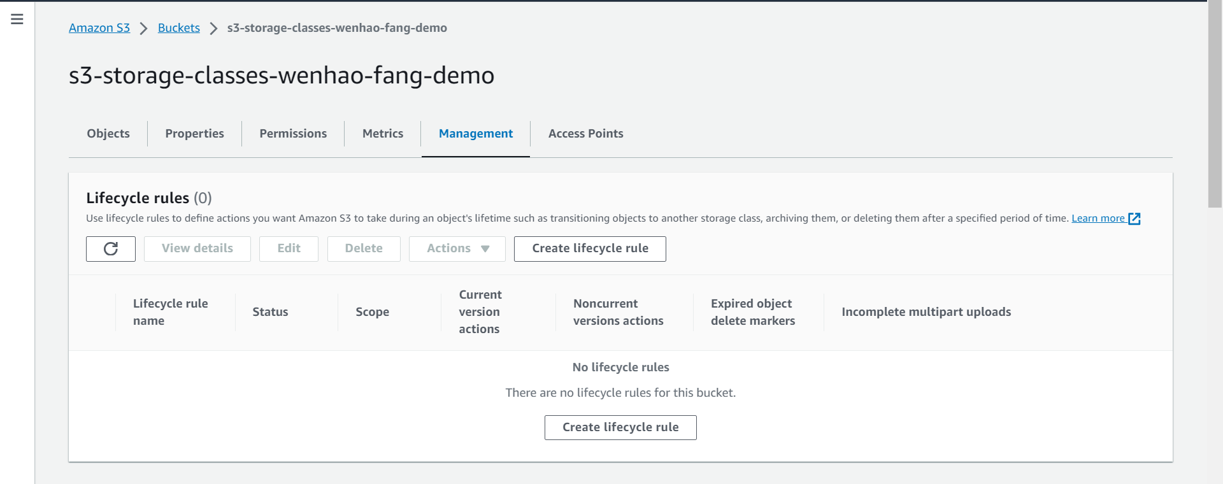Click the Status column header
This screenshot has width=1223, height=484.
(270, 312)
